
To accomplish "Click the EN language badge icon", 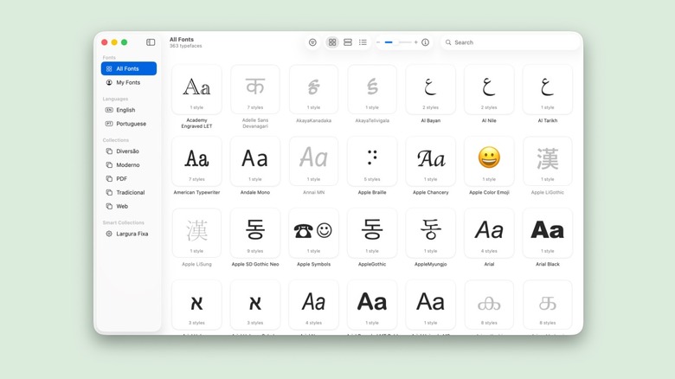I will point(109,110).
